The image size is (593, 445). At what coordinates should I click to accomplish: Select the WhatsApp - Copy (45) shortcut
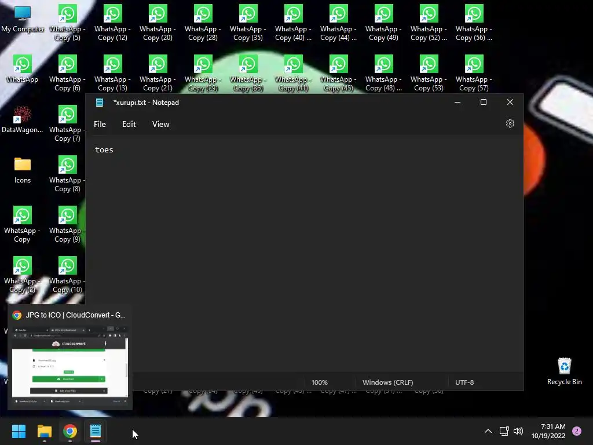coord(338,73)
